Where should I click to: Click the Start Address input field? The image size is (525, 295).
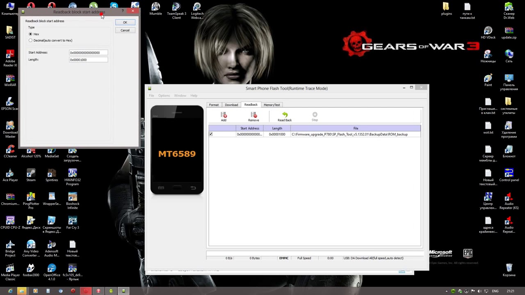click(89, 52)
